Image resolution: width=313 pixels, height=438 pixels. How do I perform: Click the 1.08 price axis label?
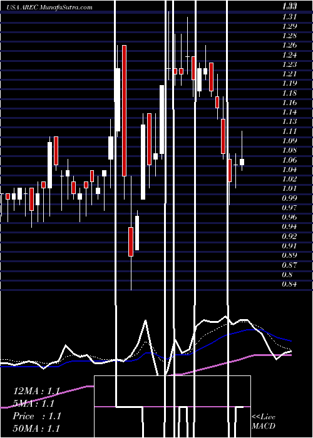(x=289, y=150)
